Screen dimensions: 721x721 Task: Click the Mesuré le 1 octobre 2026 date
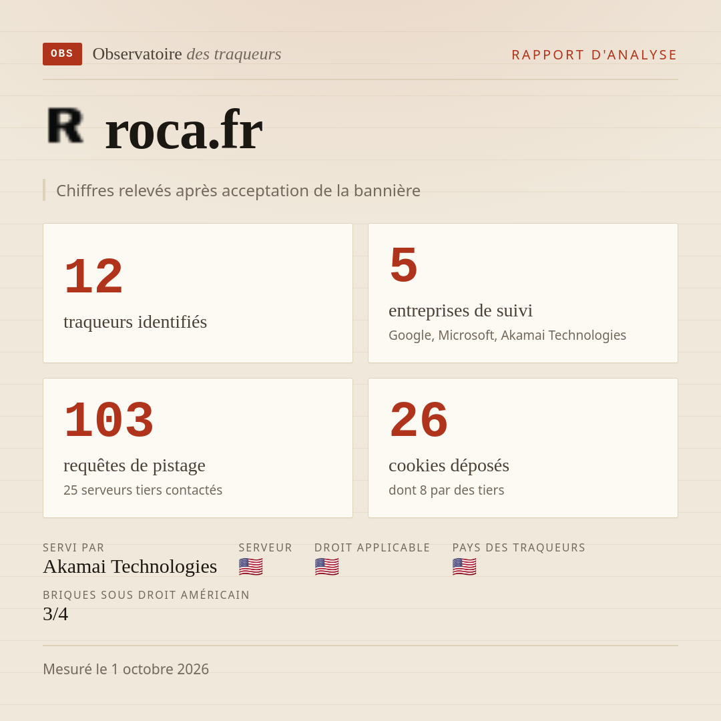click(126, 669)
